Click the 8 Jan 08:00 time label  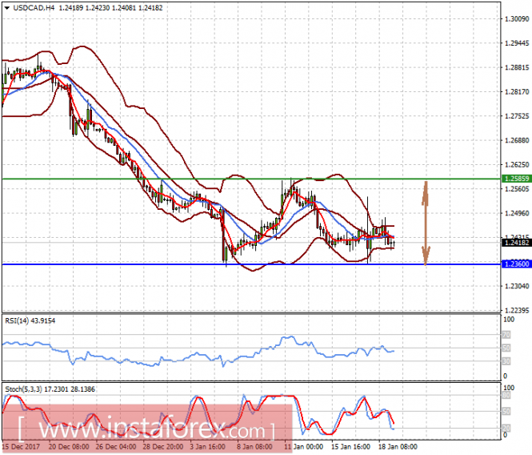254,446
